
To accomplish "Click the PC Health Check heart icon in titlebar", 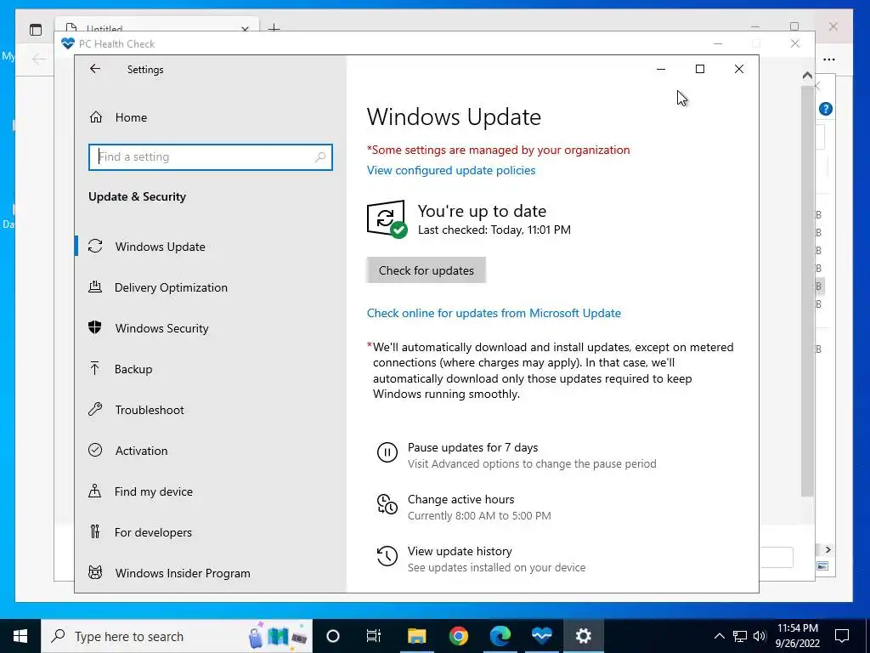I will pyautogui.click(x=68, y=43).
